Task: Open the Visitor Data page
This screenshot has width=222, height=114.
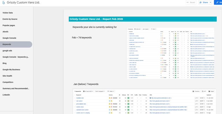Action: click(8, 13)
